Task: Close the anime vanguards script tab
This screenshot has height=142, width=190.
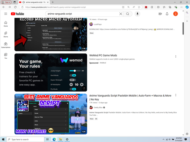Action: pos(48,2)
